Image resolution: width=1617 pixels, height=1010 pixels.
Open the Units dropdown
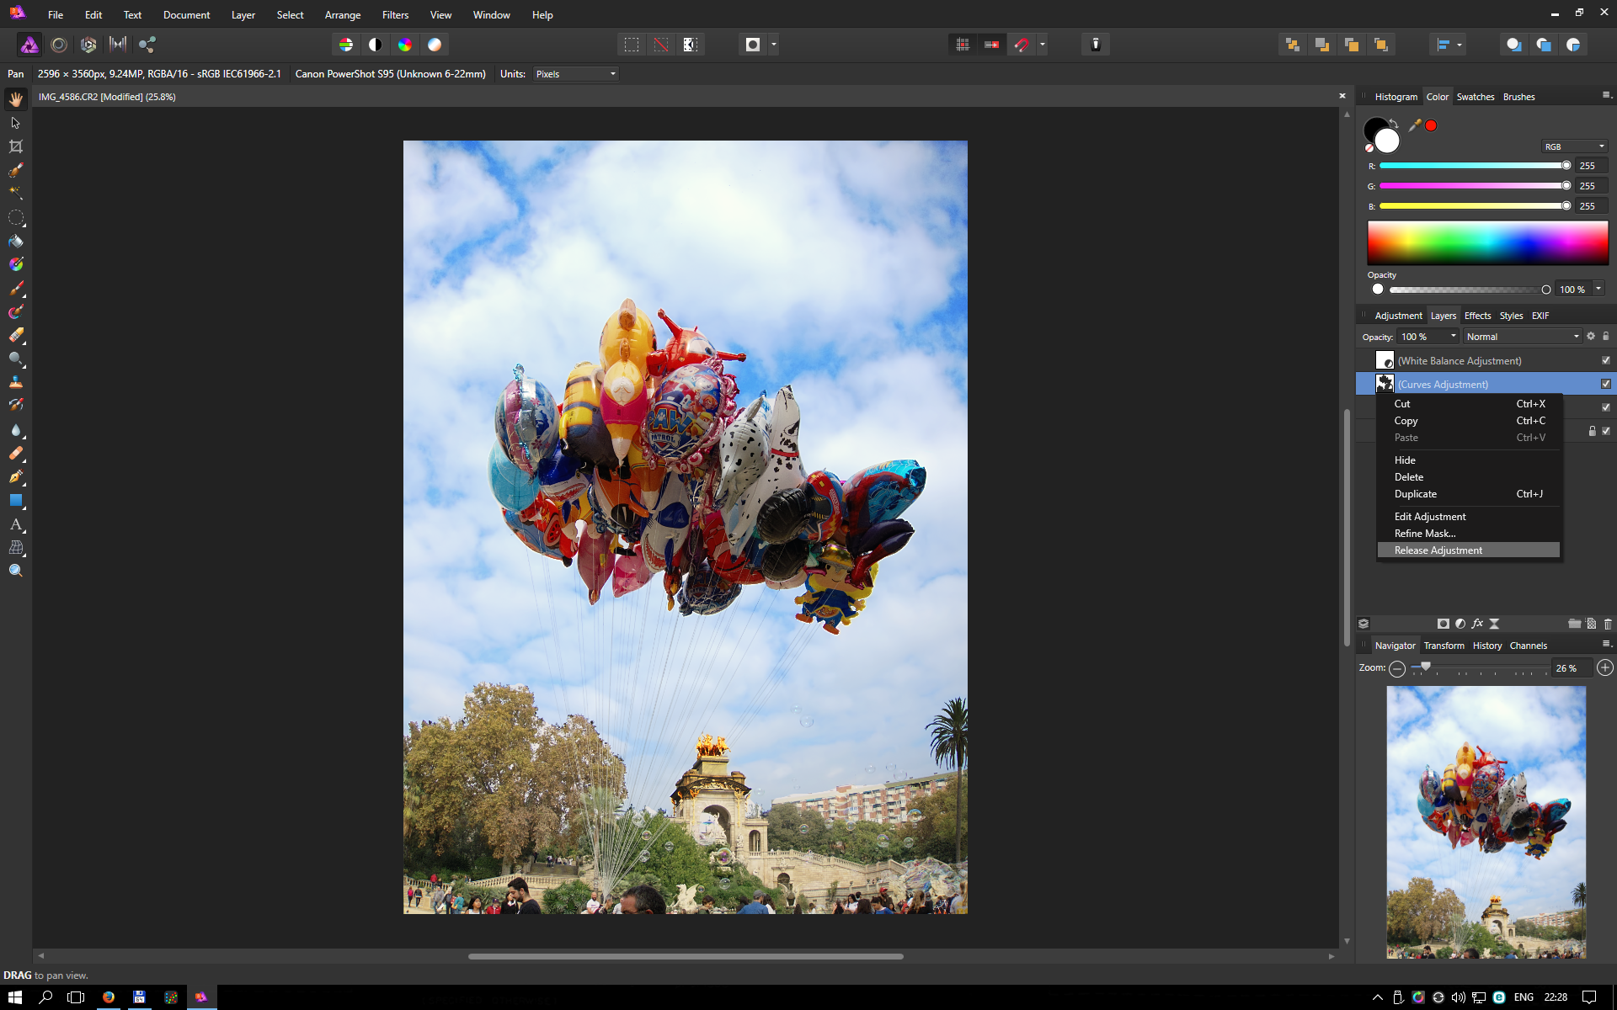(x=576, y=74)
